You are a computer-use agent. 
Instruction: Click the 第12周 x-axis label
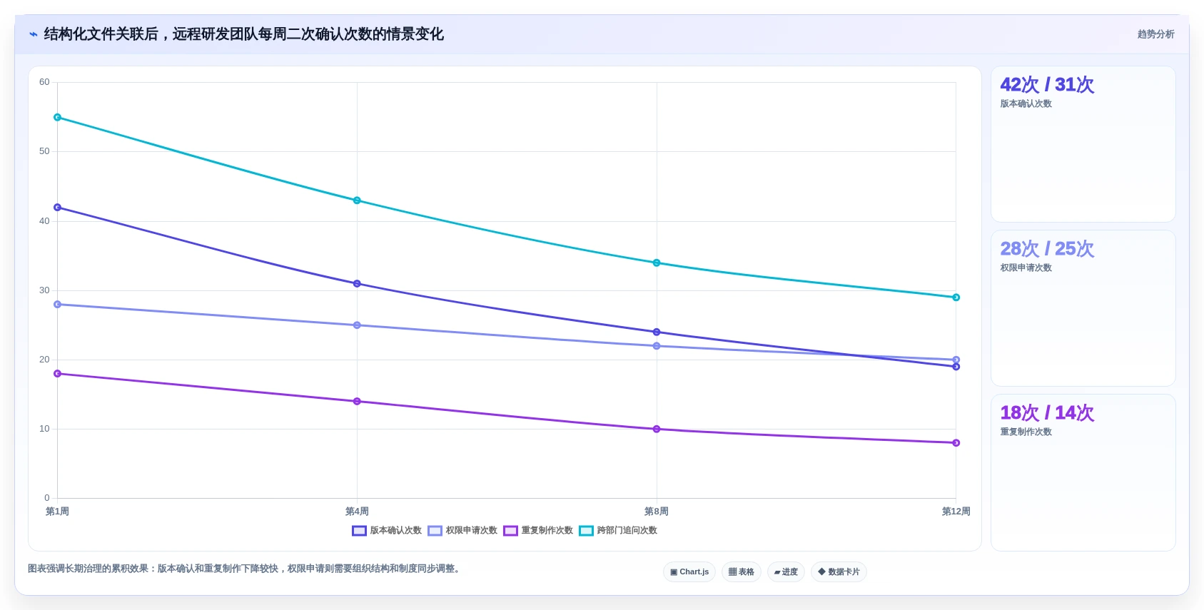[956, 512]
